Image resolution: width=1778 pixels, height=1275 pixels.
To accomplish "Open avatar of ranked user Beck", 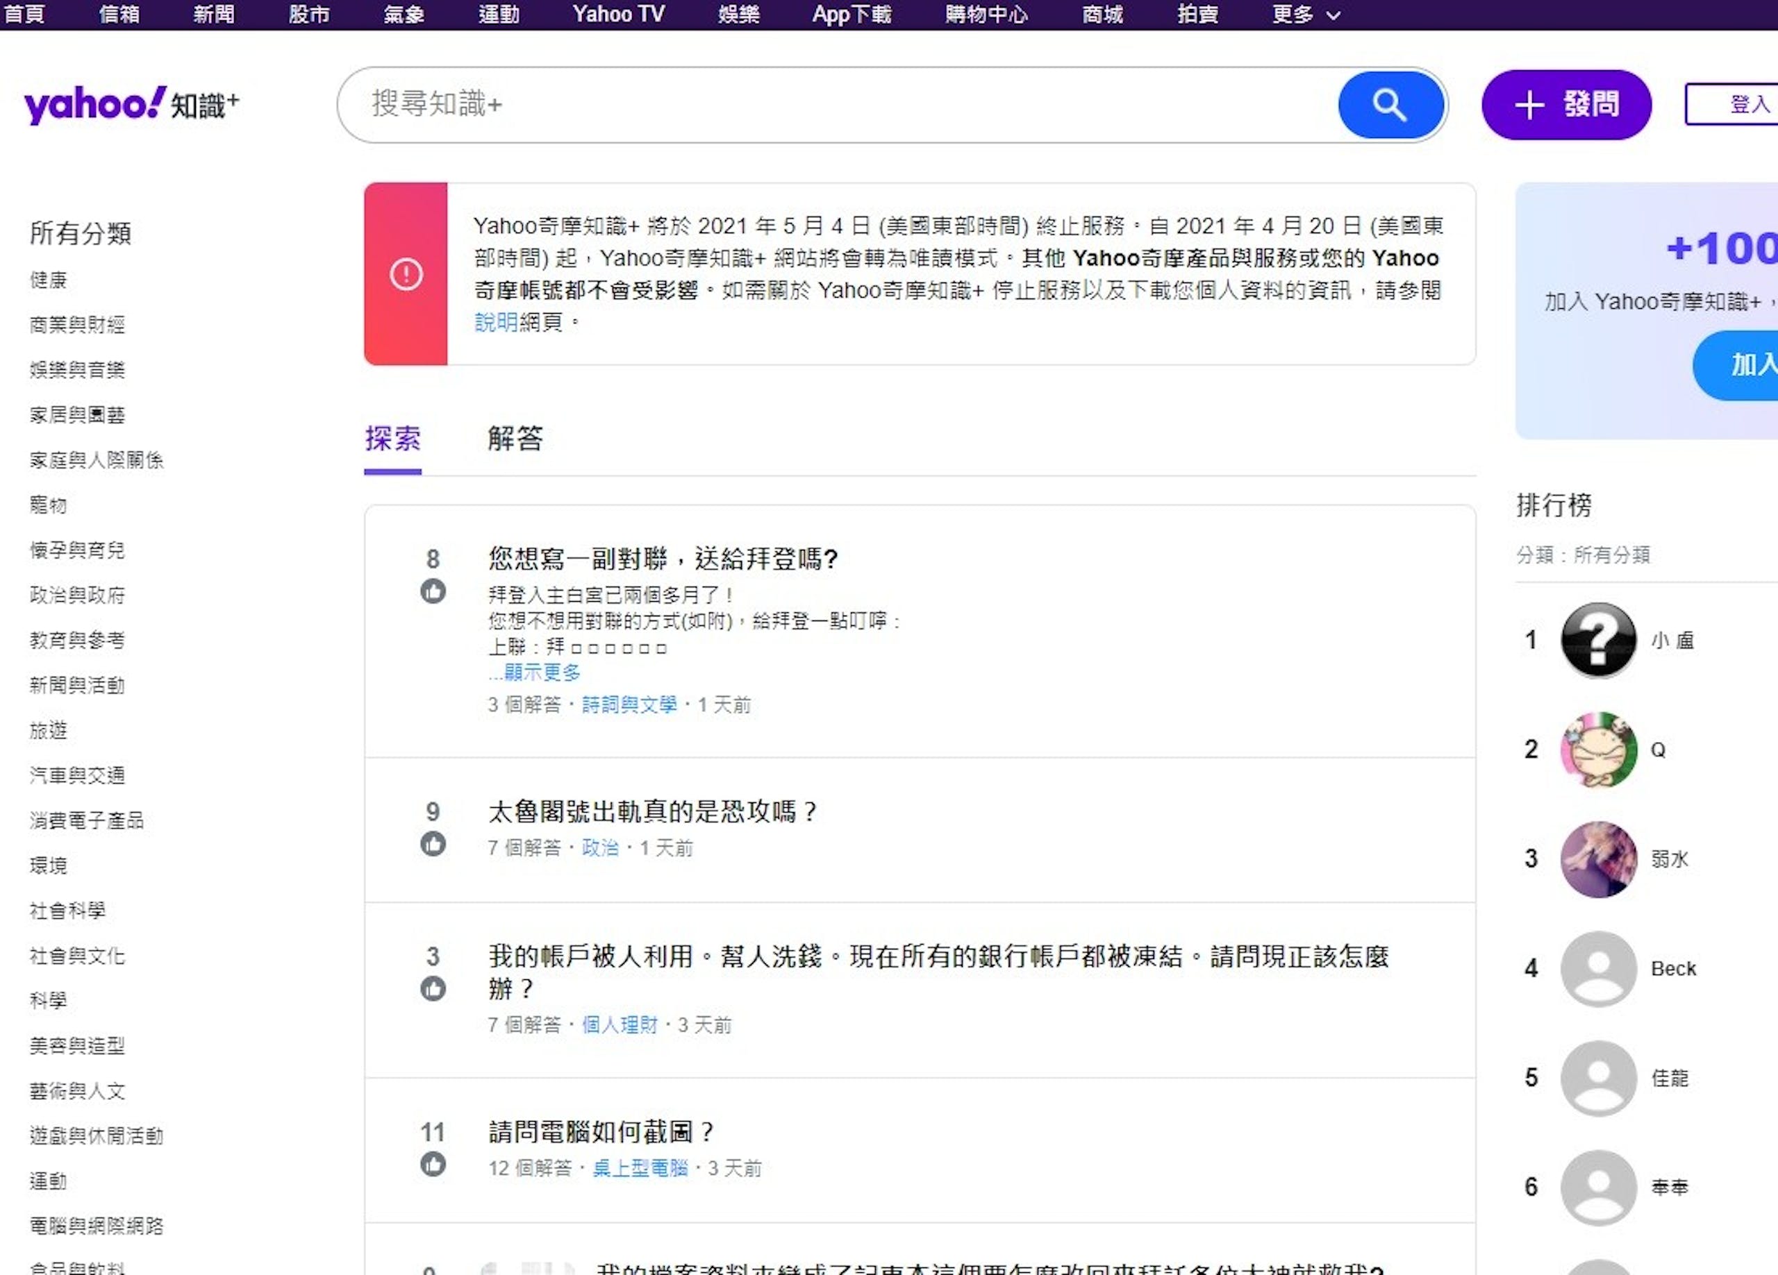I will [x=1599, y=969].
